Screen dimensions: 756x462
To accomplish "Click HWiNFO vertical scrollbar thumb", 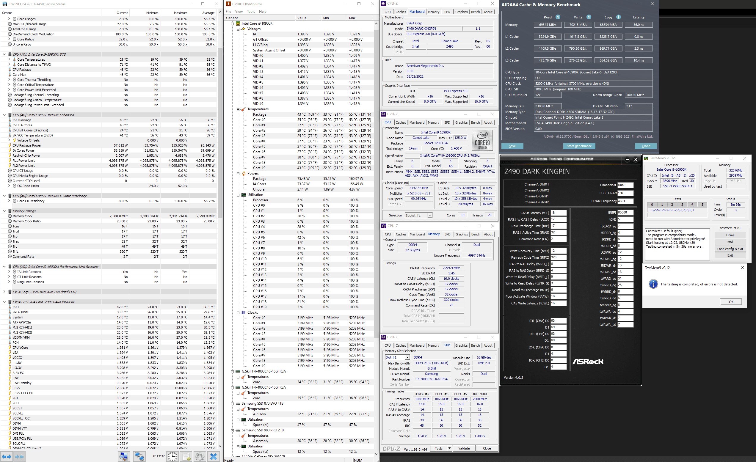I will pos(220,133).
